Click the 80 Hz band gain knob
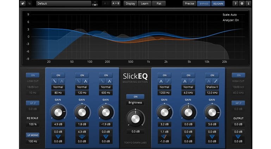 [58, 112]
